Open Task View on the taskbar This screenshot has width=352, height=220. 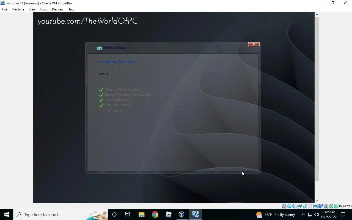[128, 215]
